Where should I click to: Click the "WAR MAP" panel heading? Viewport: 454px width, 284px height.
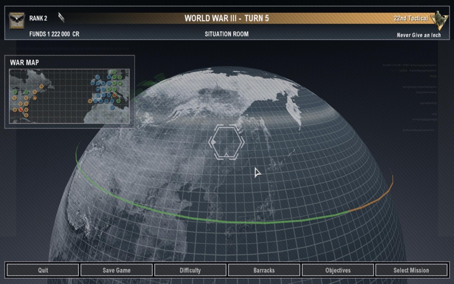tap(25, 63)
